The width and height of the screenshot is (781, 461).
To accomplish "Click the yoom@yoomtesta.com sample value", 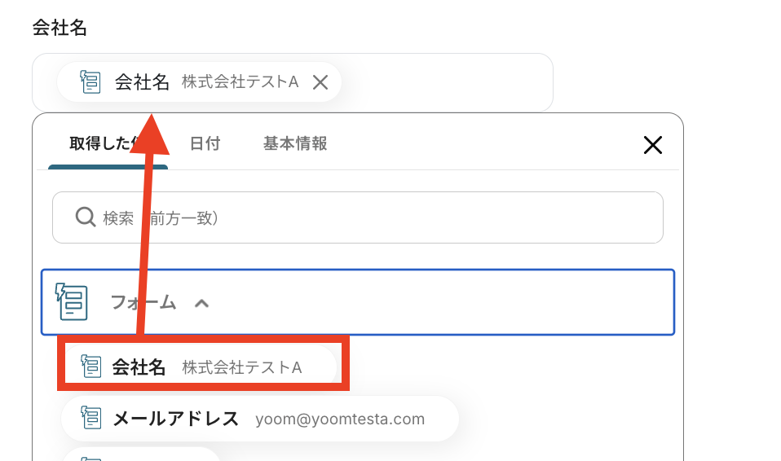I will (340, 419).
